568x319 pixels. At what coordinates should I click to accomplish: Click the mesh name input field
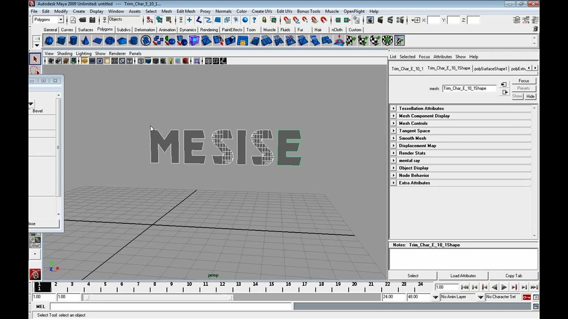coord(469,89)
